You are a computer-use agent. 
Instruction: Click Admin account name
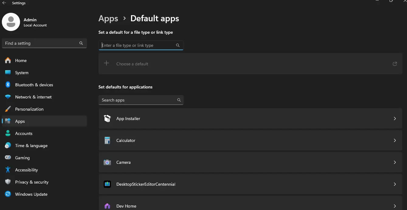[30, 20]
